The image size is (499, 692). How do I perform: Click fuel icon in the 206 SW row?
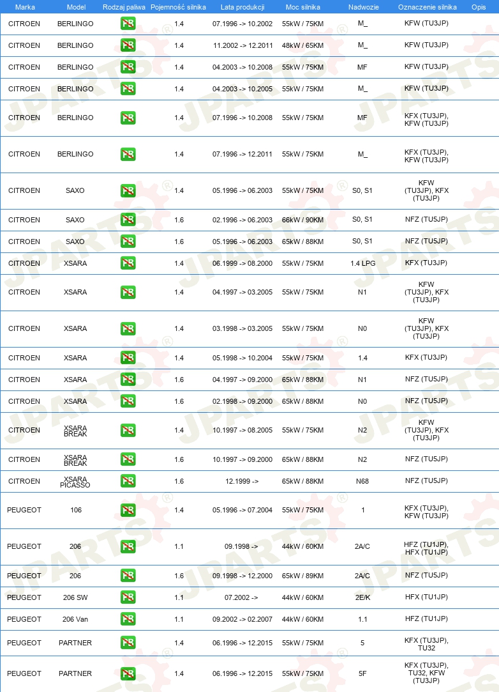pos(128,597)
